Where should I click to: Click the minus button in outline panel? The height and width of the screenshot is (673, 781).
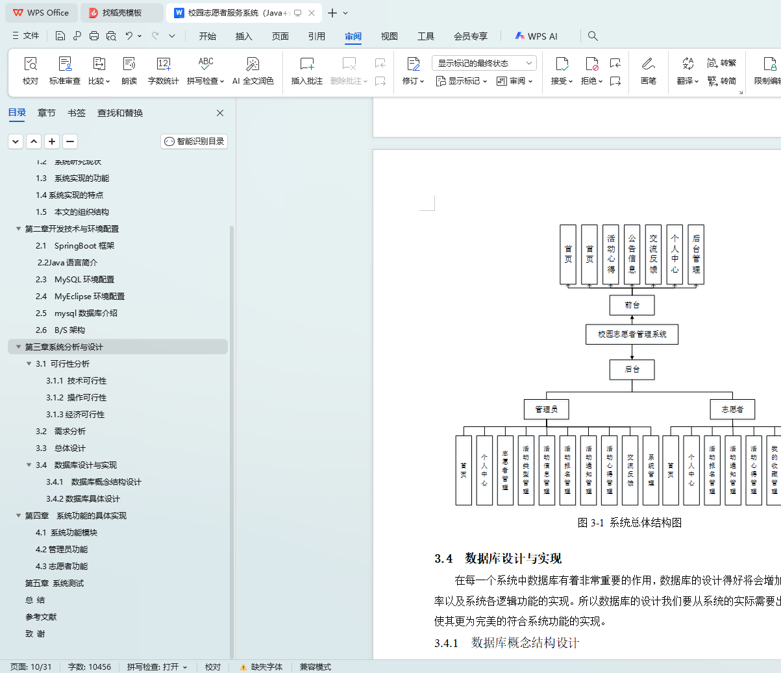tap(70, 141)
